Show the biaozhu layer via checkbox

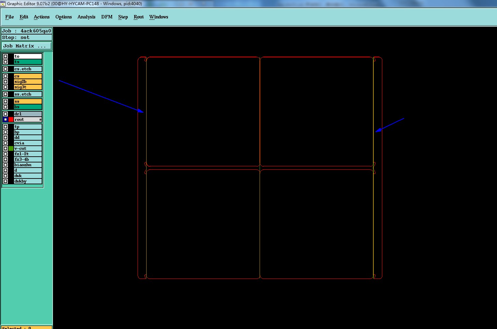[x=5, y=165]
